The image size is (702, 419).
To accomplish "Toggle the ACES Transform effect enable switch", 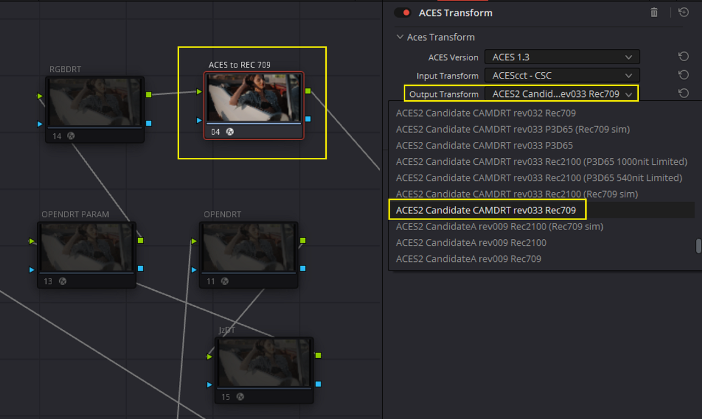I will click(403, 13).
